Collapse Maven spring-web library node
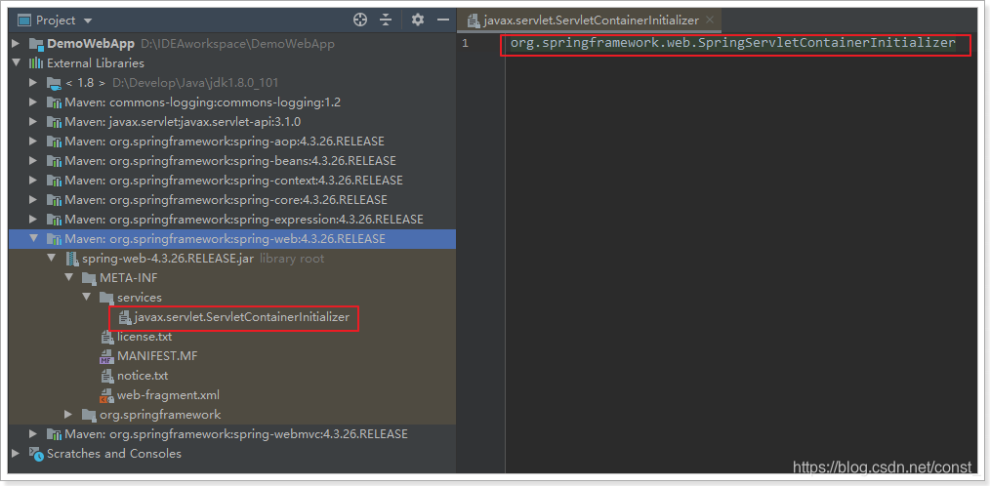 coord(33,239)
